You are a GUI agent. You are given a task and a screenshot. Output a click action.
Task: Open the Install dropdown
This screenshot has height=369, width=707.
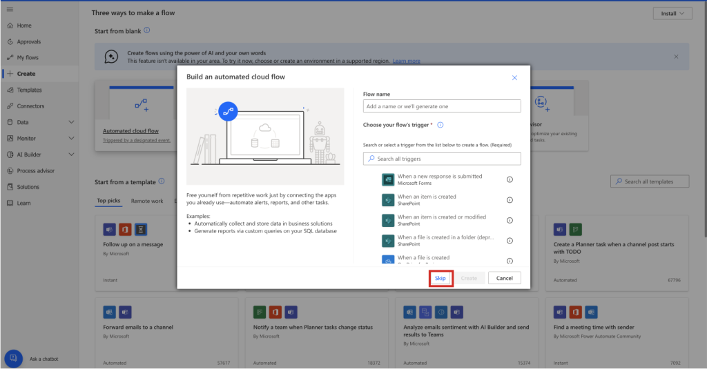(672, 13)
